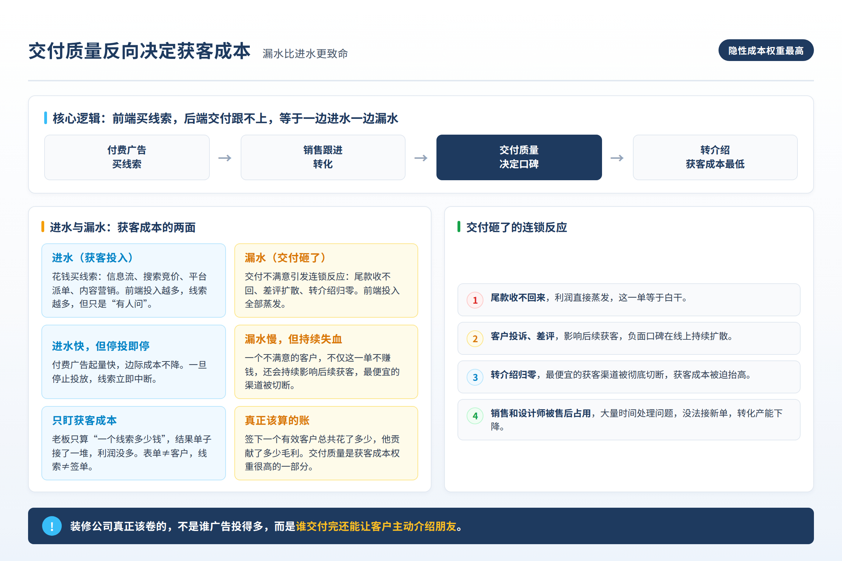Click paragraph starting 花钱买线索:信息流

tap(129, 290)
